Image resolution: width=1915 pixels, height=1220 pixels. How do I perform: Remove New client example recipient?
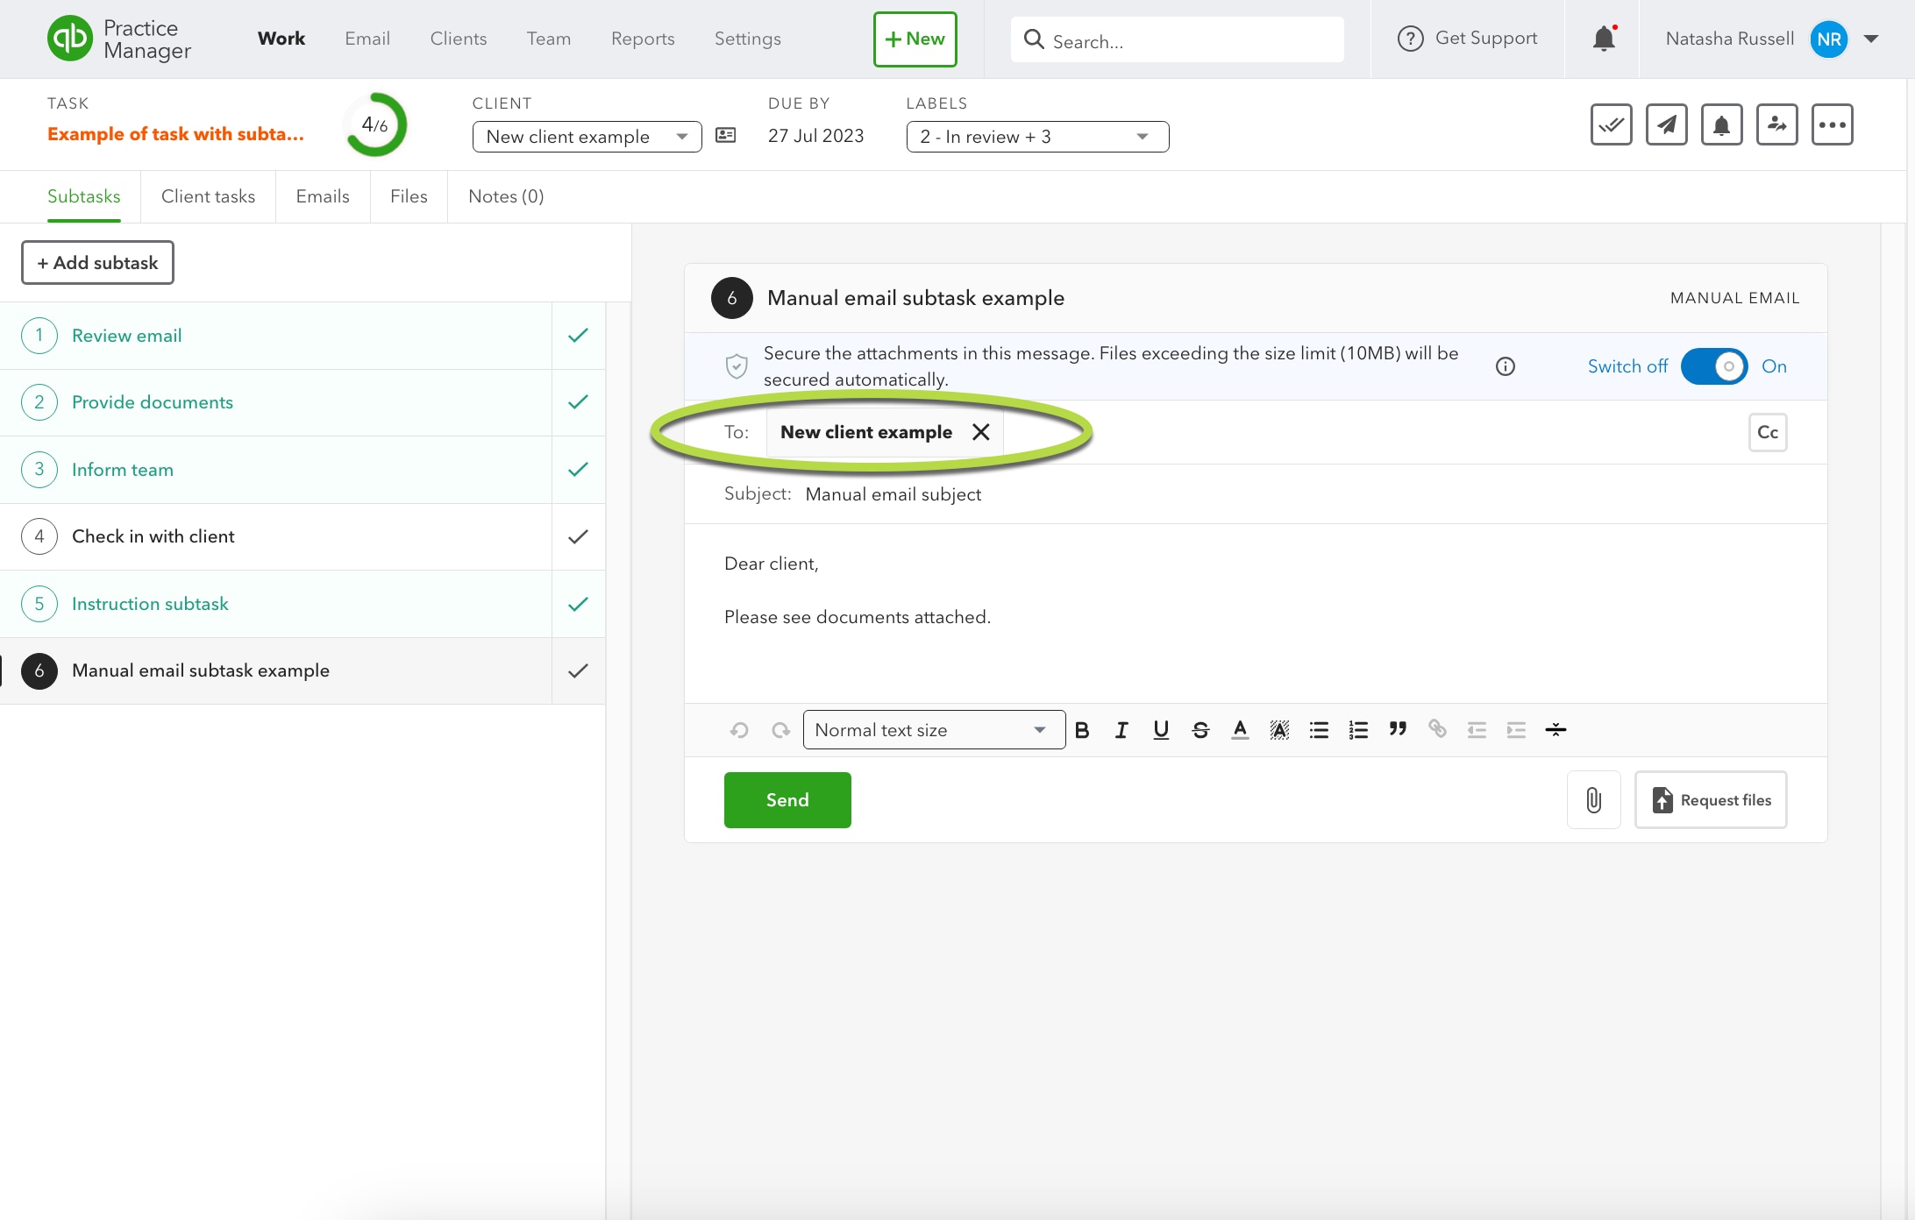click(x=981, y=432)
